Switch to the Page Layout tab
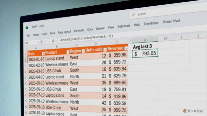 [x=65, y=32]
